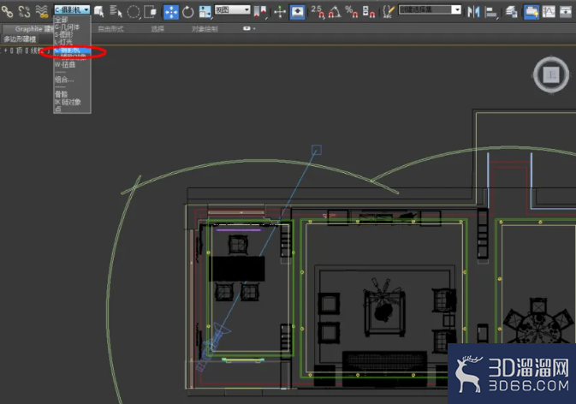This screenshot has width=576, height=404.
Task: Select the Link tool chain icon
Action: 7,12
